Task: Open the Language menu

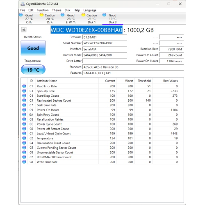Action: [90, 10]
